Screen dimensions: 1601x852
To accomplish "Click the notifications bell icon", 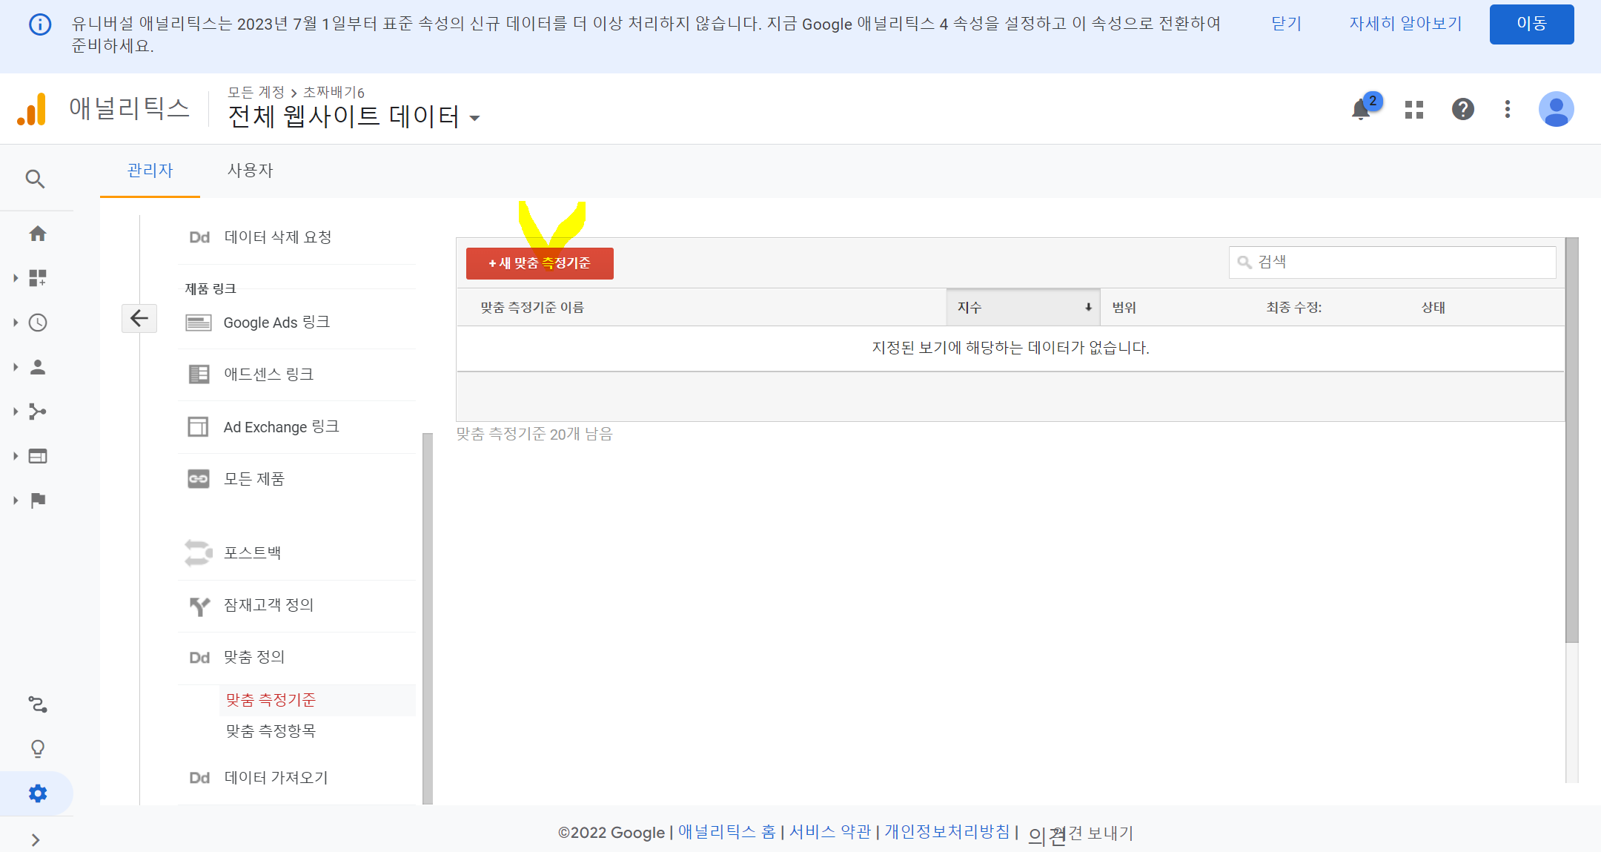I will [1361, 110].
